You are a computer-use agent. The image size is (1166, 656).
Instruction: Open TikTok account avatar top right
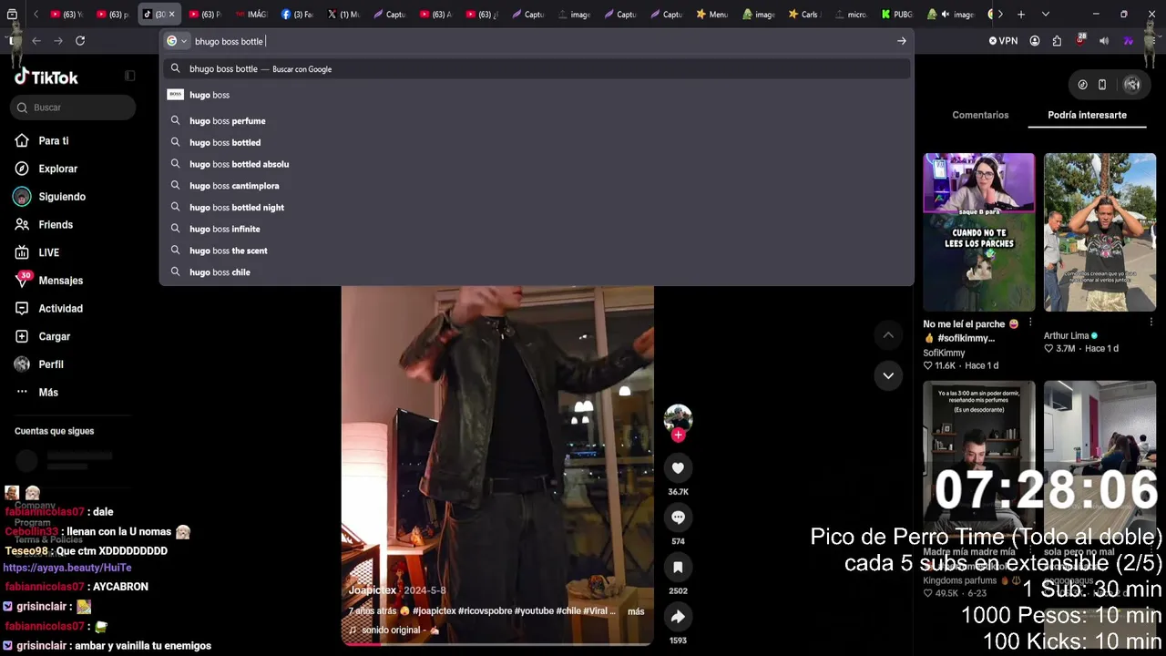1132,85
